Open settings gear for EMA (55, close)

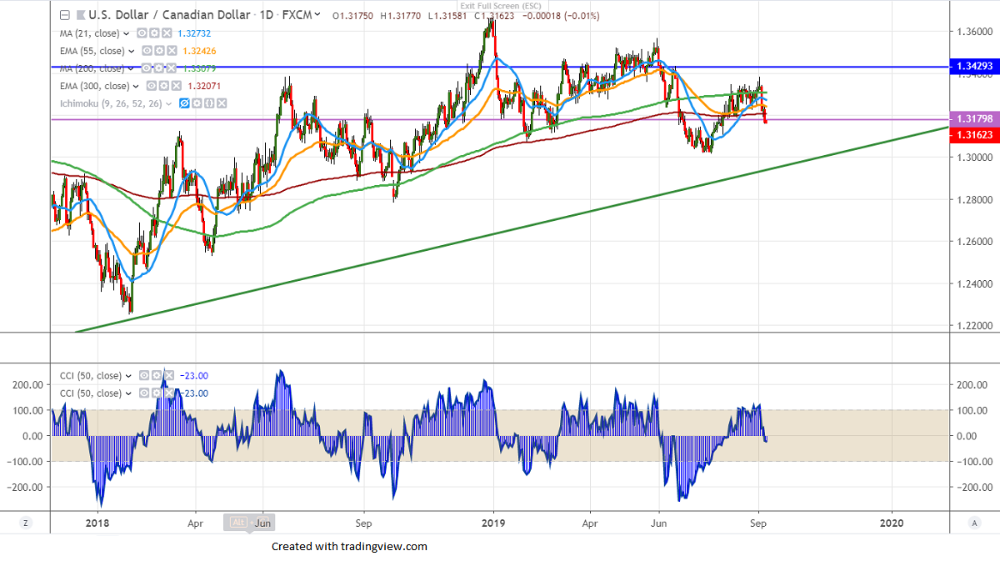click(161, 51)
